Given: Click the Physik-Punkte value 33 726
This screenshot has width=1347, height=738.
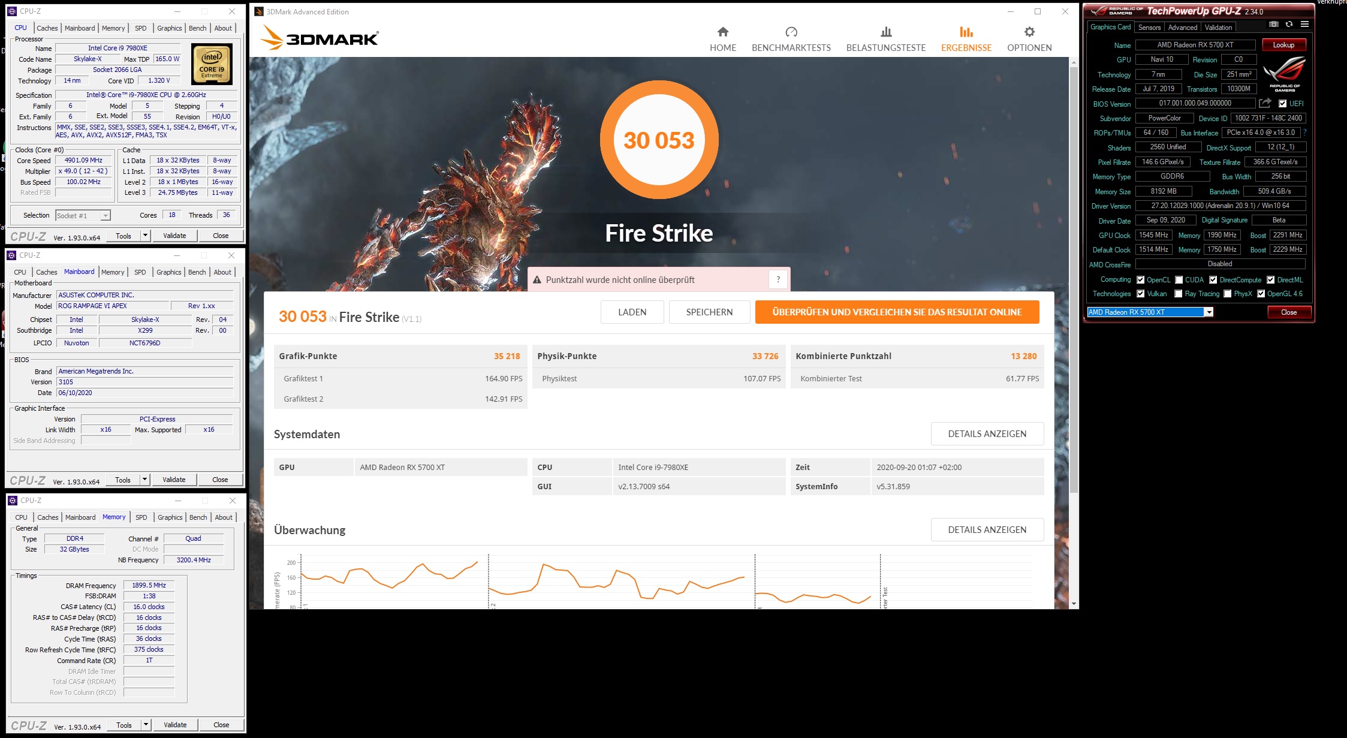Looking at the screenshot, I should click(x=765, y=356).
